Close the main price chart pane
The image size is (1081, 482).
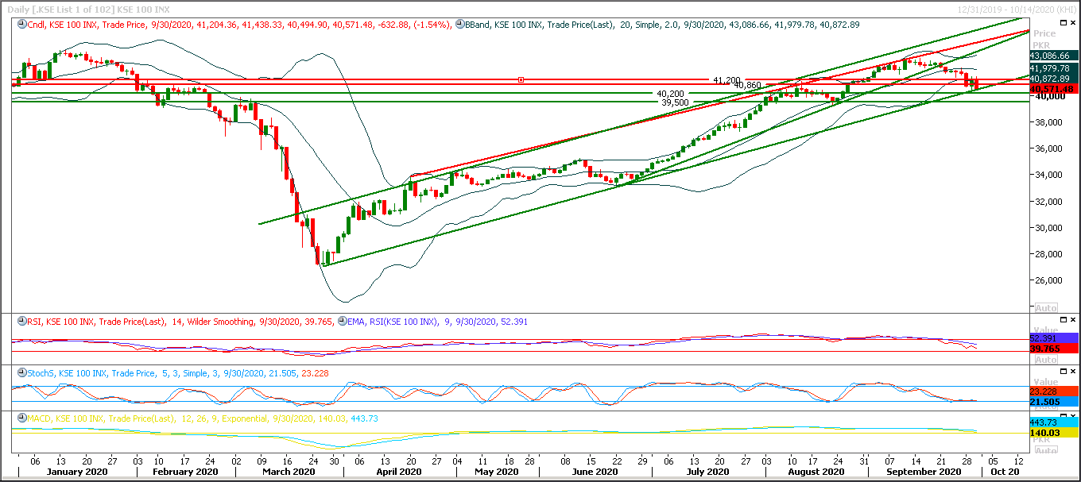[1073, 24]
